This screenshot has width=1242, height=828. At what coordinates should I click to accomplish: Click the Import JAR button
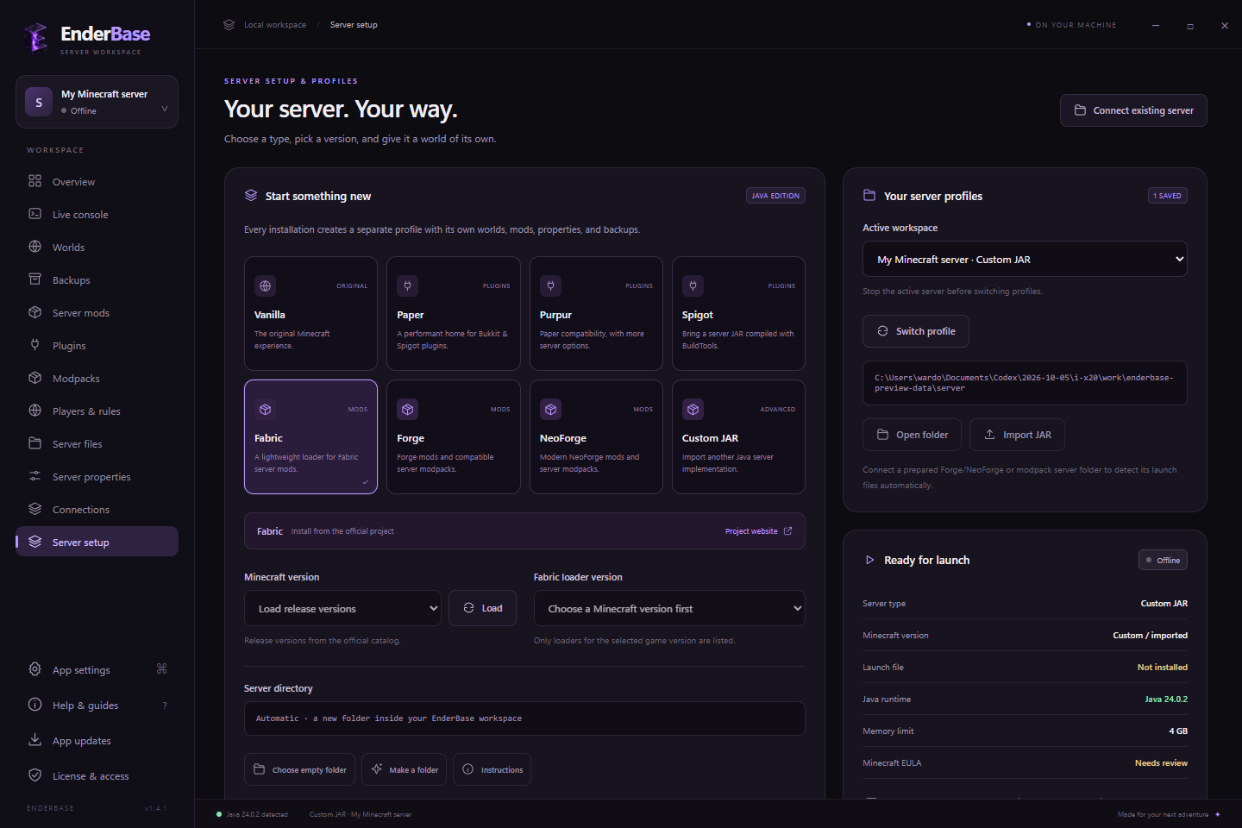click(x=1017, y=435)
